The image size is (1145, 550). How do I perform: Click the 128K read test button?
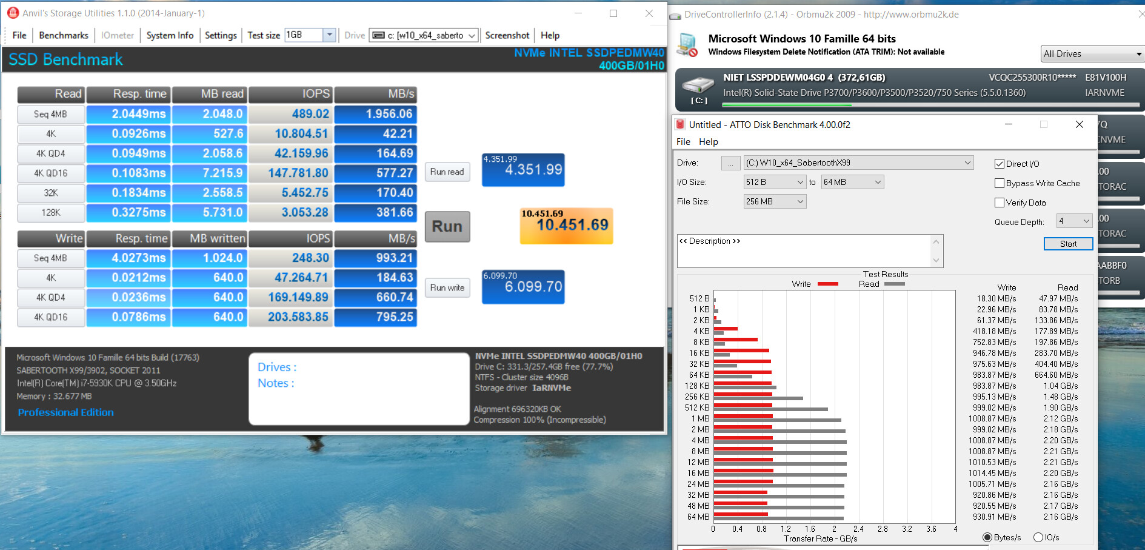(51, 212)
